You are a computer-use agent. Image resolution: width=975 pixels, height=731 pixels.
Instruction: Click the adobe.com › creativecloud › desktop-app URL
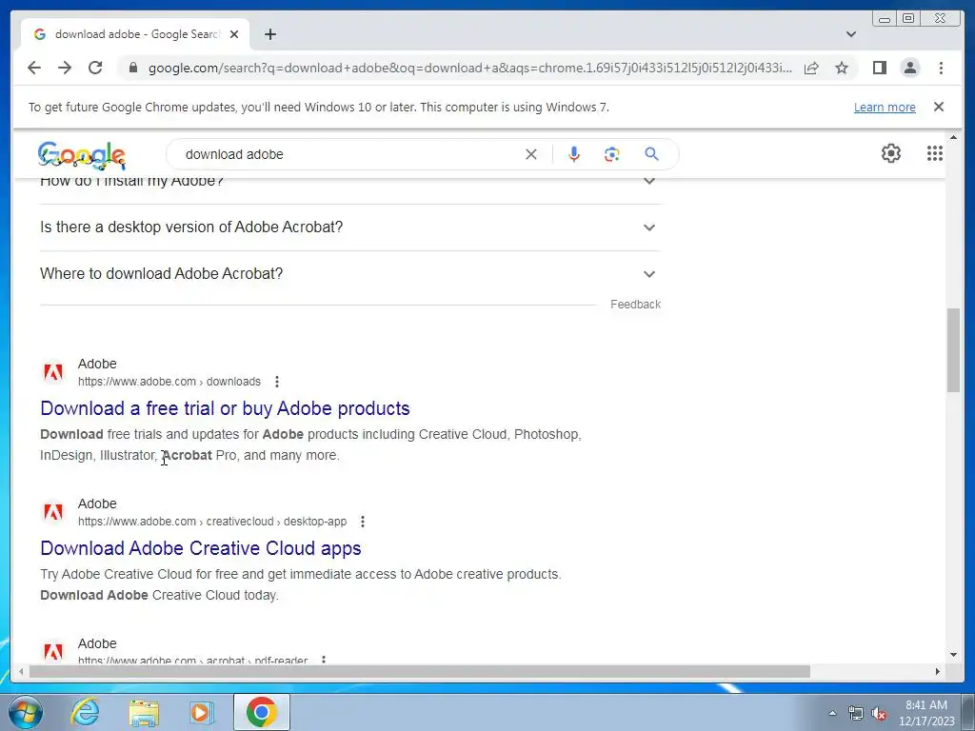pos(212,522)
